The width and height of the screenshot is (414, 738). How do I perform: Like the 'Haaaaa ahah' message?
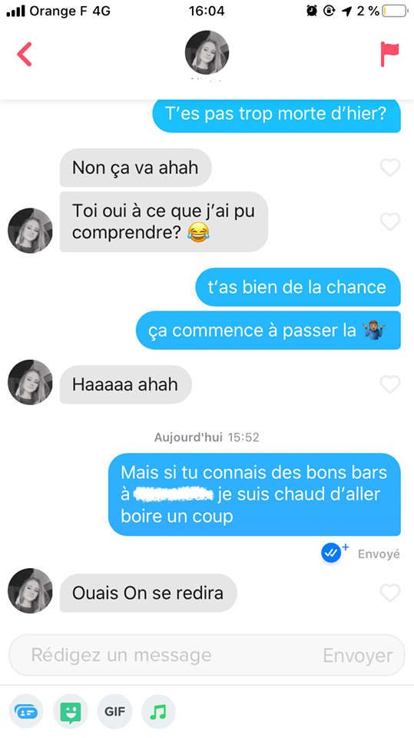[390, 384]
